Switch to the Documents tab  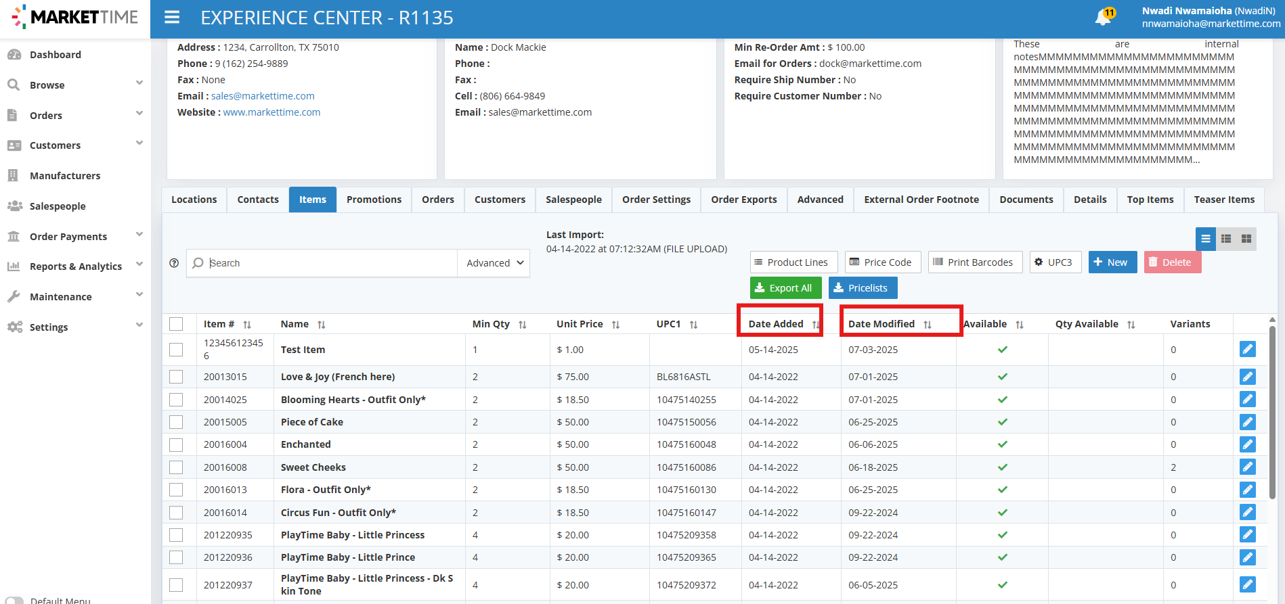click(1026, 200)
